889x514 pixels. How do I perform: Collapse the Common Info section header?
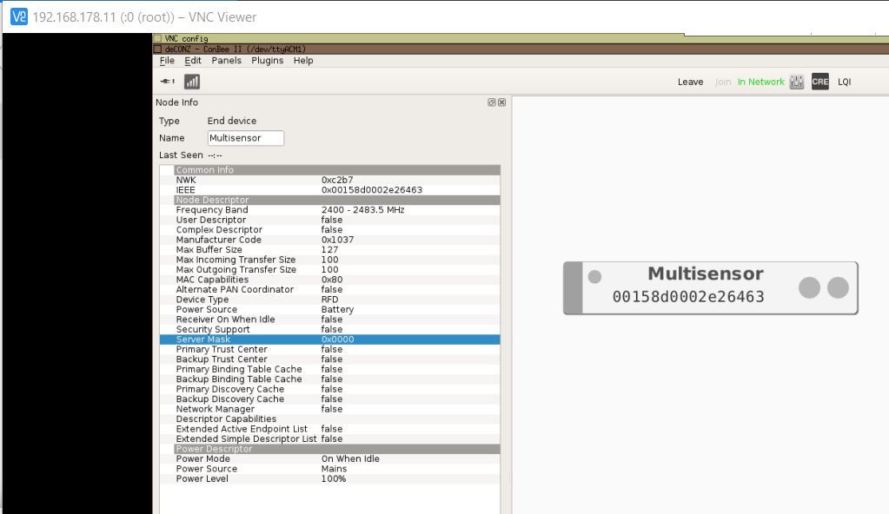click(x=337, y=170)
